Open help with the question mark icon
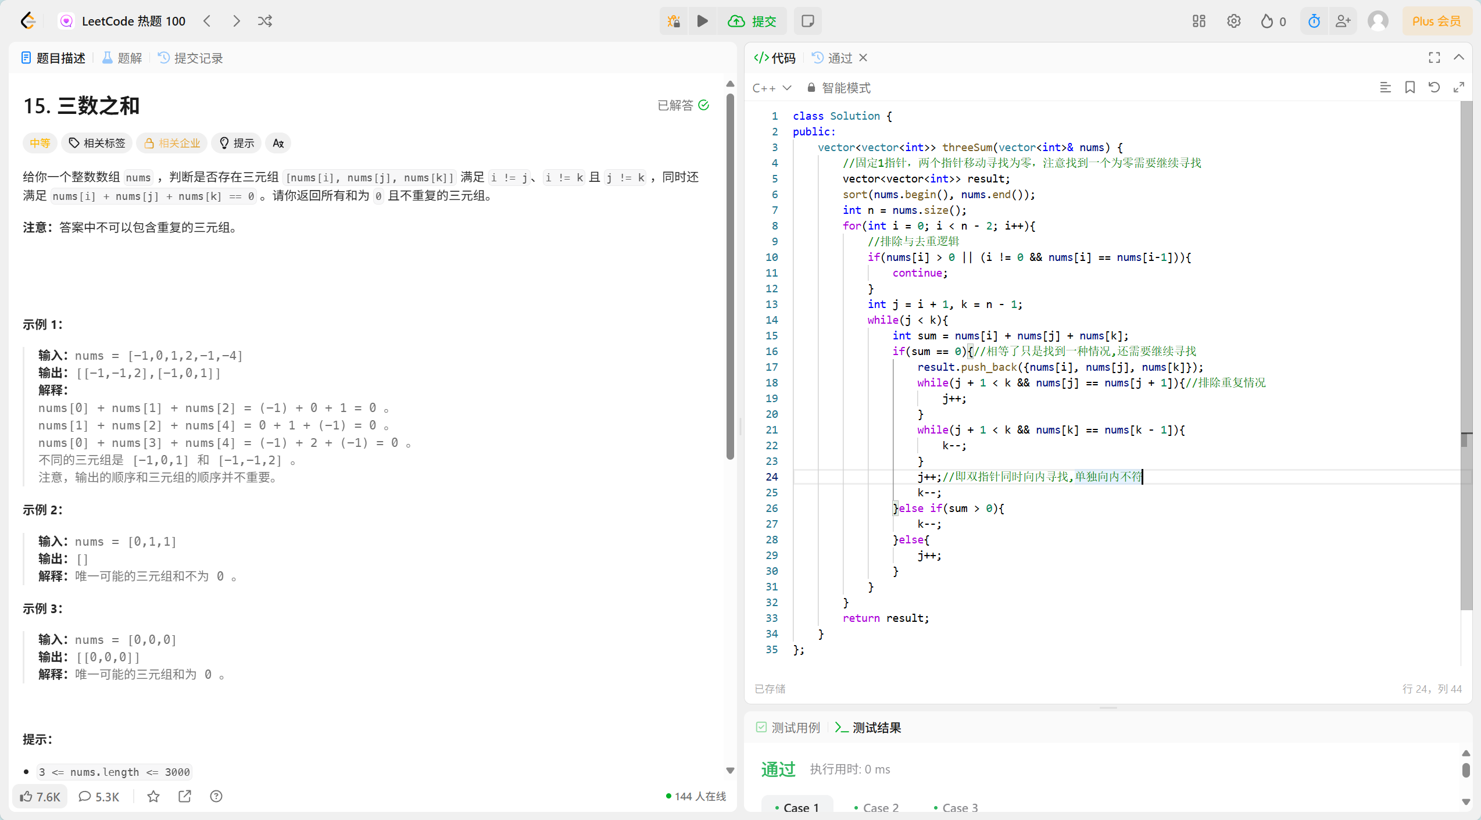 (216, 796)
